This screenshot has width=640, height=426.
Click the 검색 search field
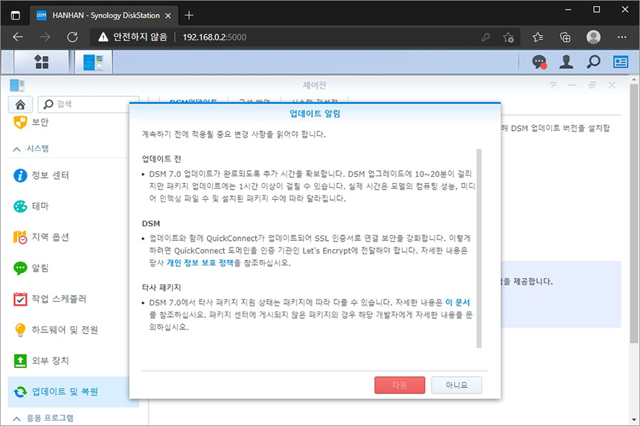(x=89, y=104)
